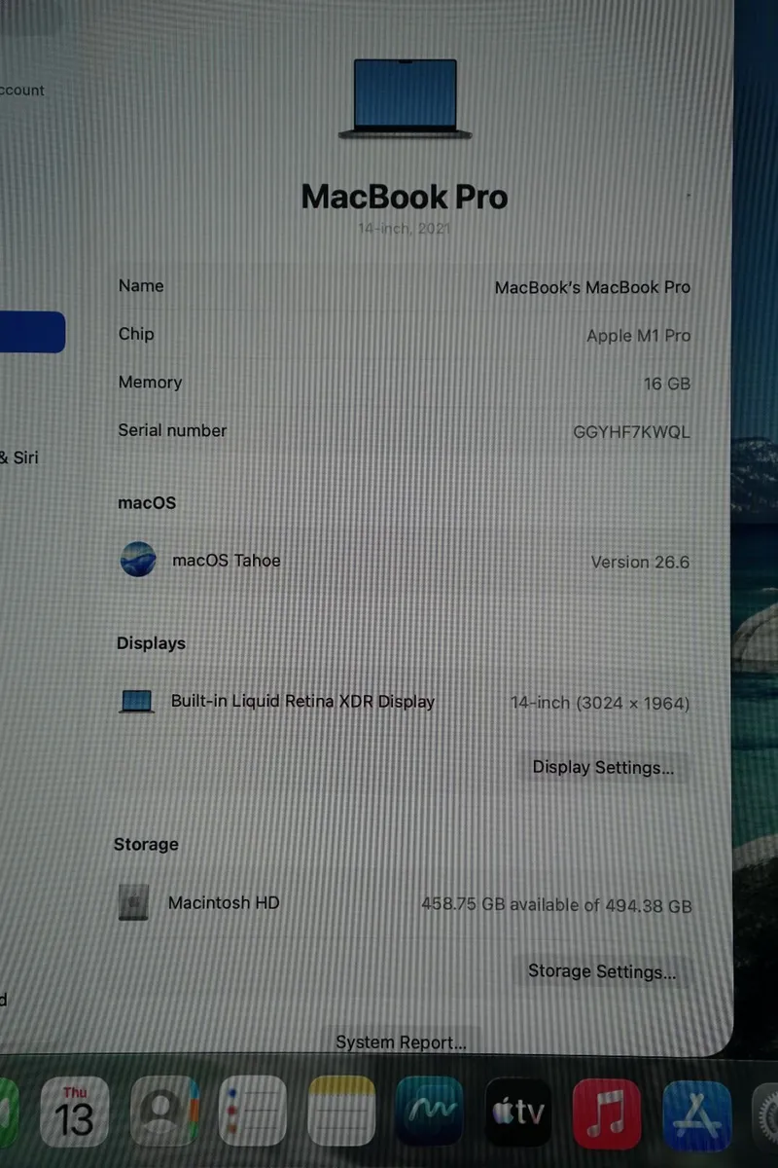Screen dimensions: 778x1168
Task: Click the built-in display laptop icon
Action: point(137,702)
